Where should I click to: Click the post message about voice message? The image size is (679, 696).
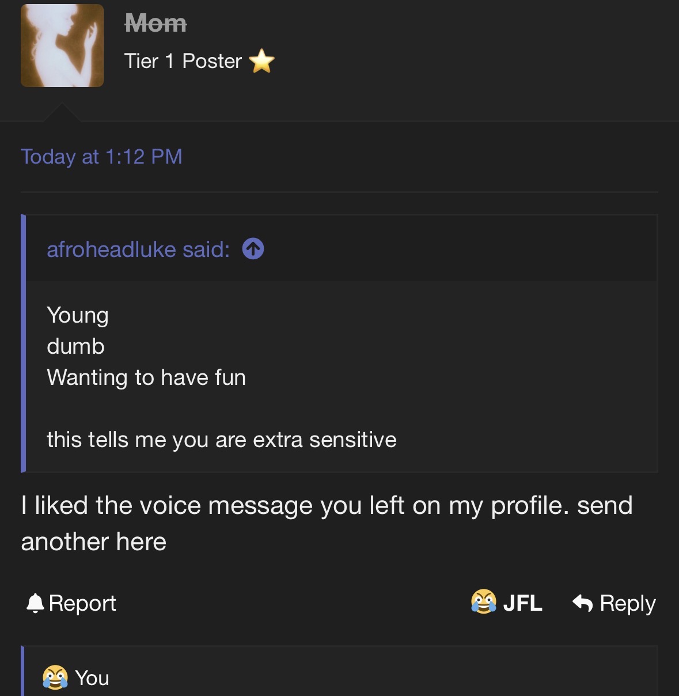[327, 523]
